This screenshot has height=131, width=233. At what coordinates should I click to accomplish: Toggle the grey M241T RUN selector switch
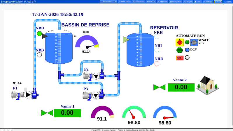(x=194, y=42)
